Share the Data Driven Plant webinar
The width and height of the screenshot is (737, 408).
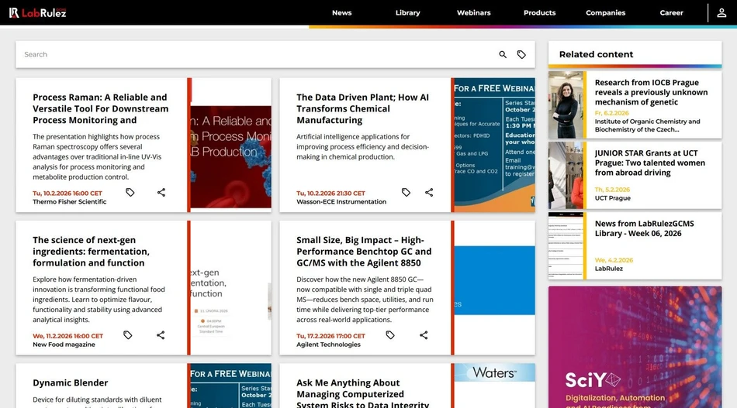[429, 192]
